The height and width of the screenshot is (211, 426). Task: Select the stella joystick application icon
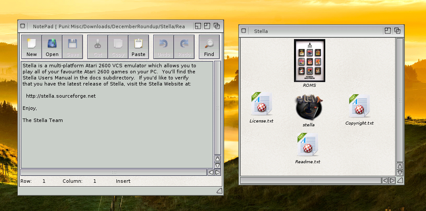pyautogui.click(x=309, y=107)
